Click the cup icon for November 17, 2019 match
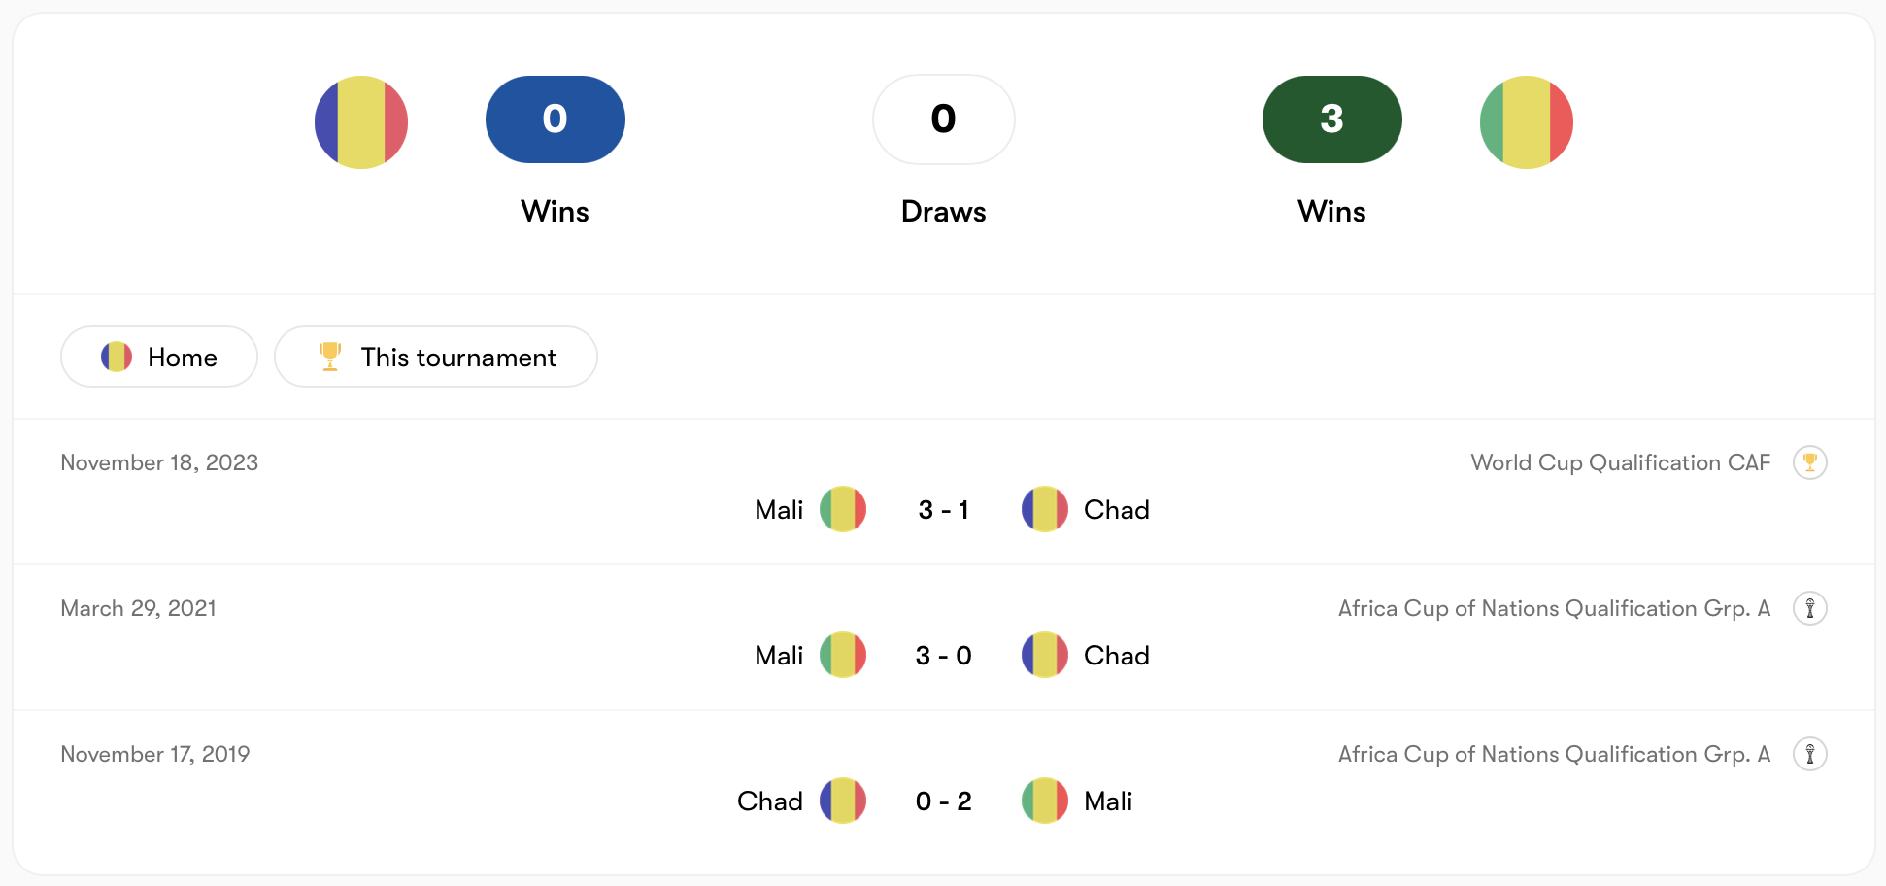Viewport: 1886px width, 886px height. click(1809, 754)
